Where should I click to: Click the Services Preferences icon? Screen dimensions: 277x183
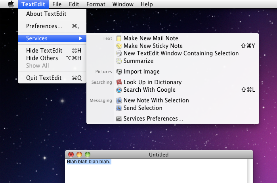click(119, 119)
